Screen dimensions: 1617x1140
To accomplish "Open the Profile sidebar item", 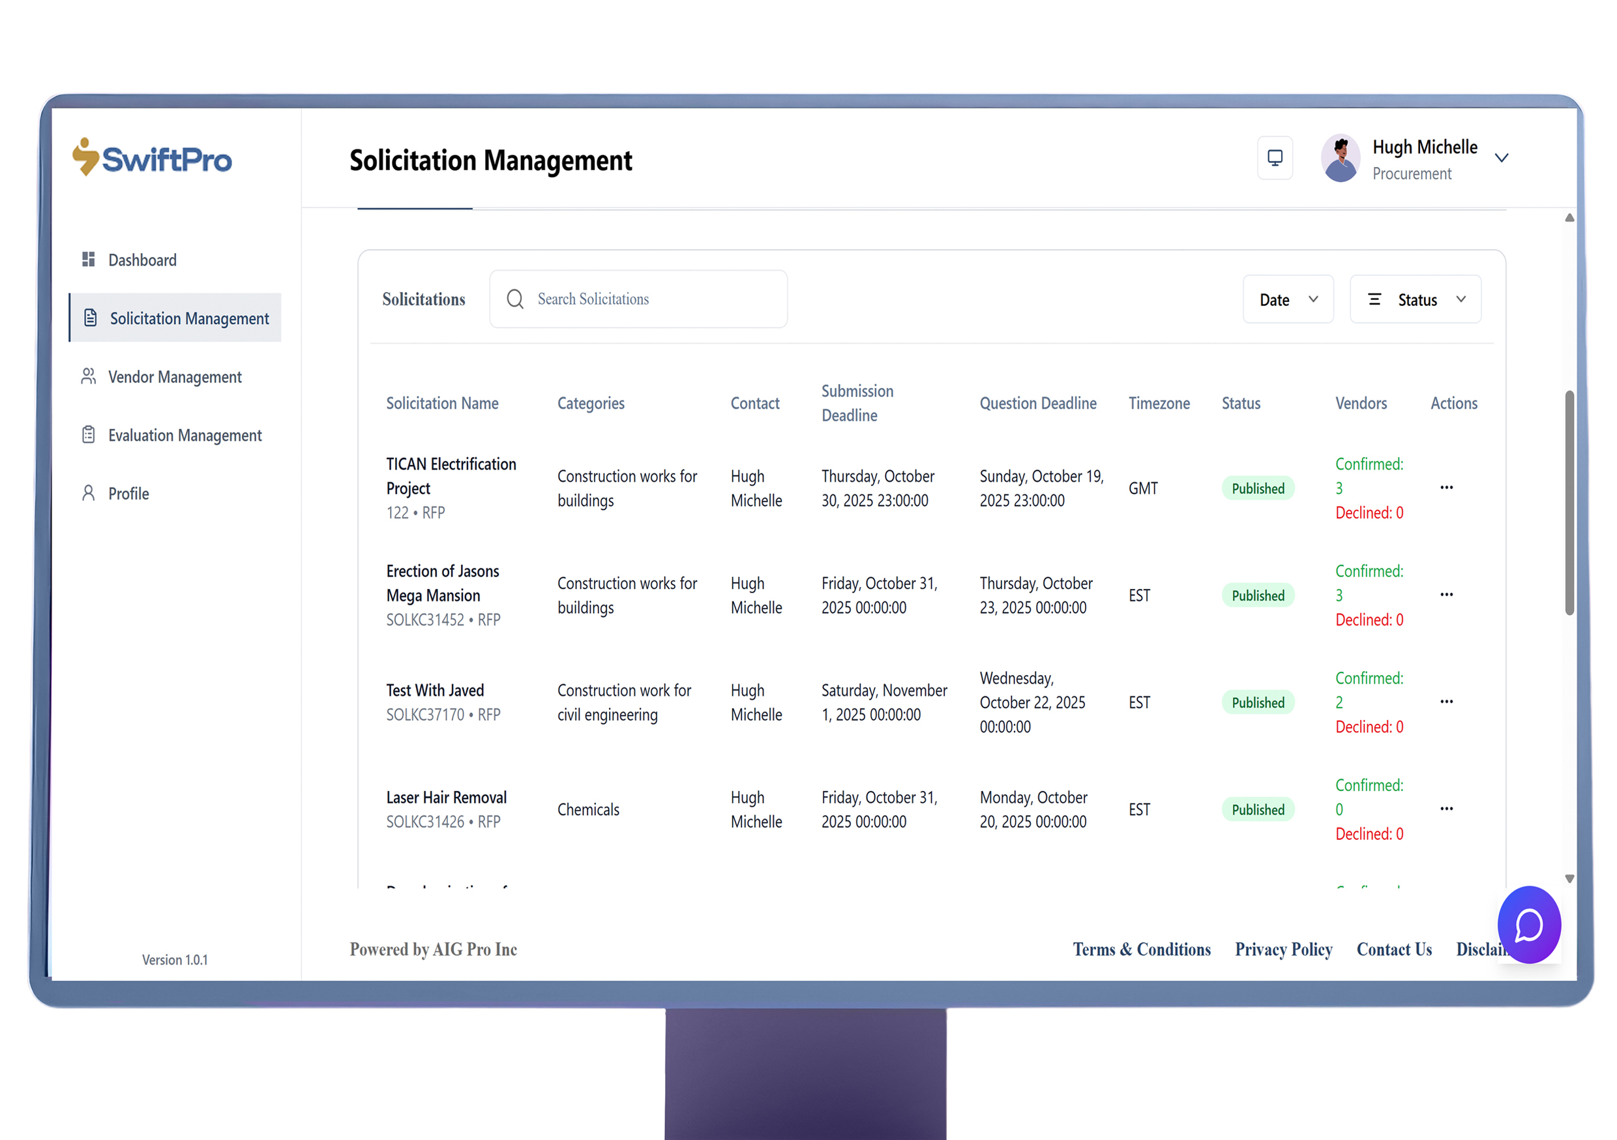I will 128,494.
